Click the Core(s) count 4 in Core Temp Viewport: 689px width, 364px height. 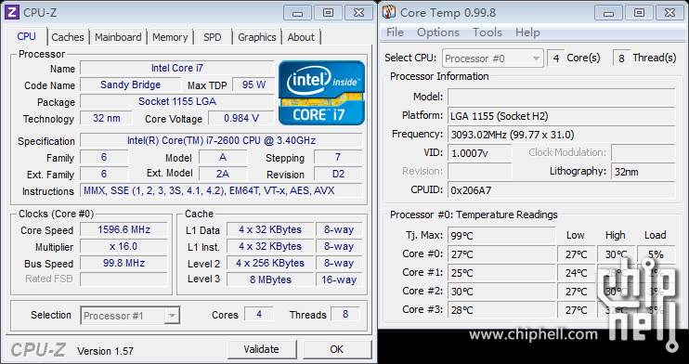(556, 58)
